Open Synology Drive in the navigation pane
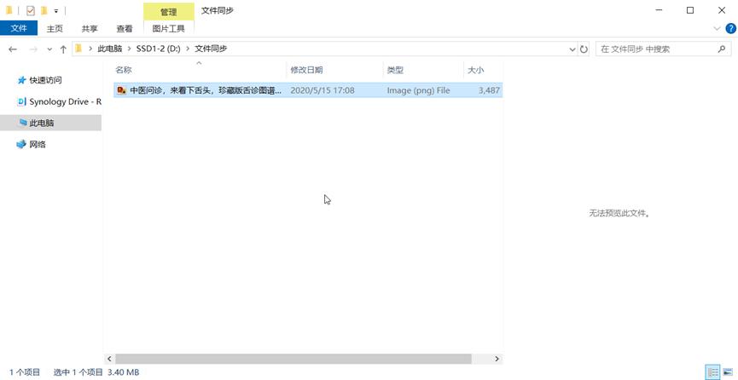 click(60, 101)
